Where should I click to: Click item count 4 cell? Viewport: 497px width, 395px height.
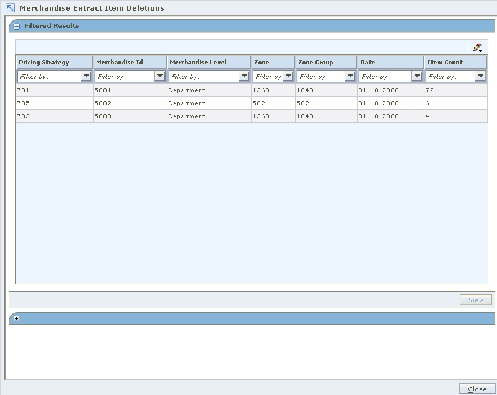point(456,116)
